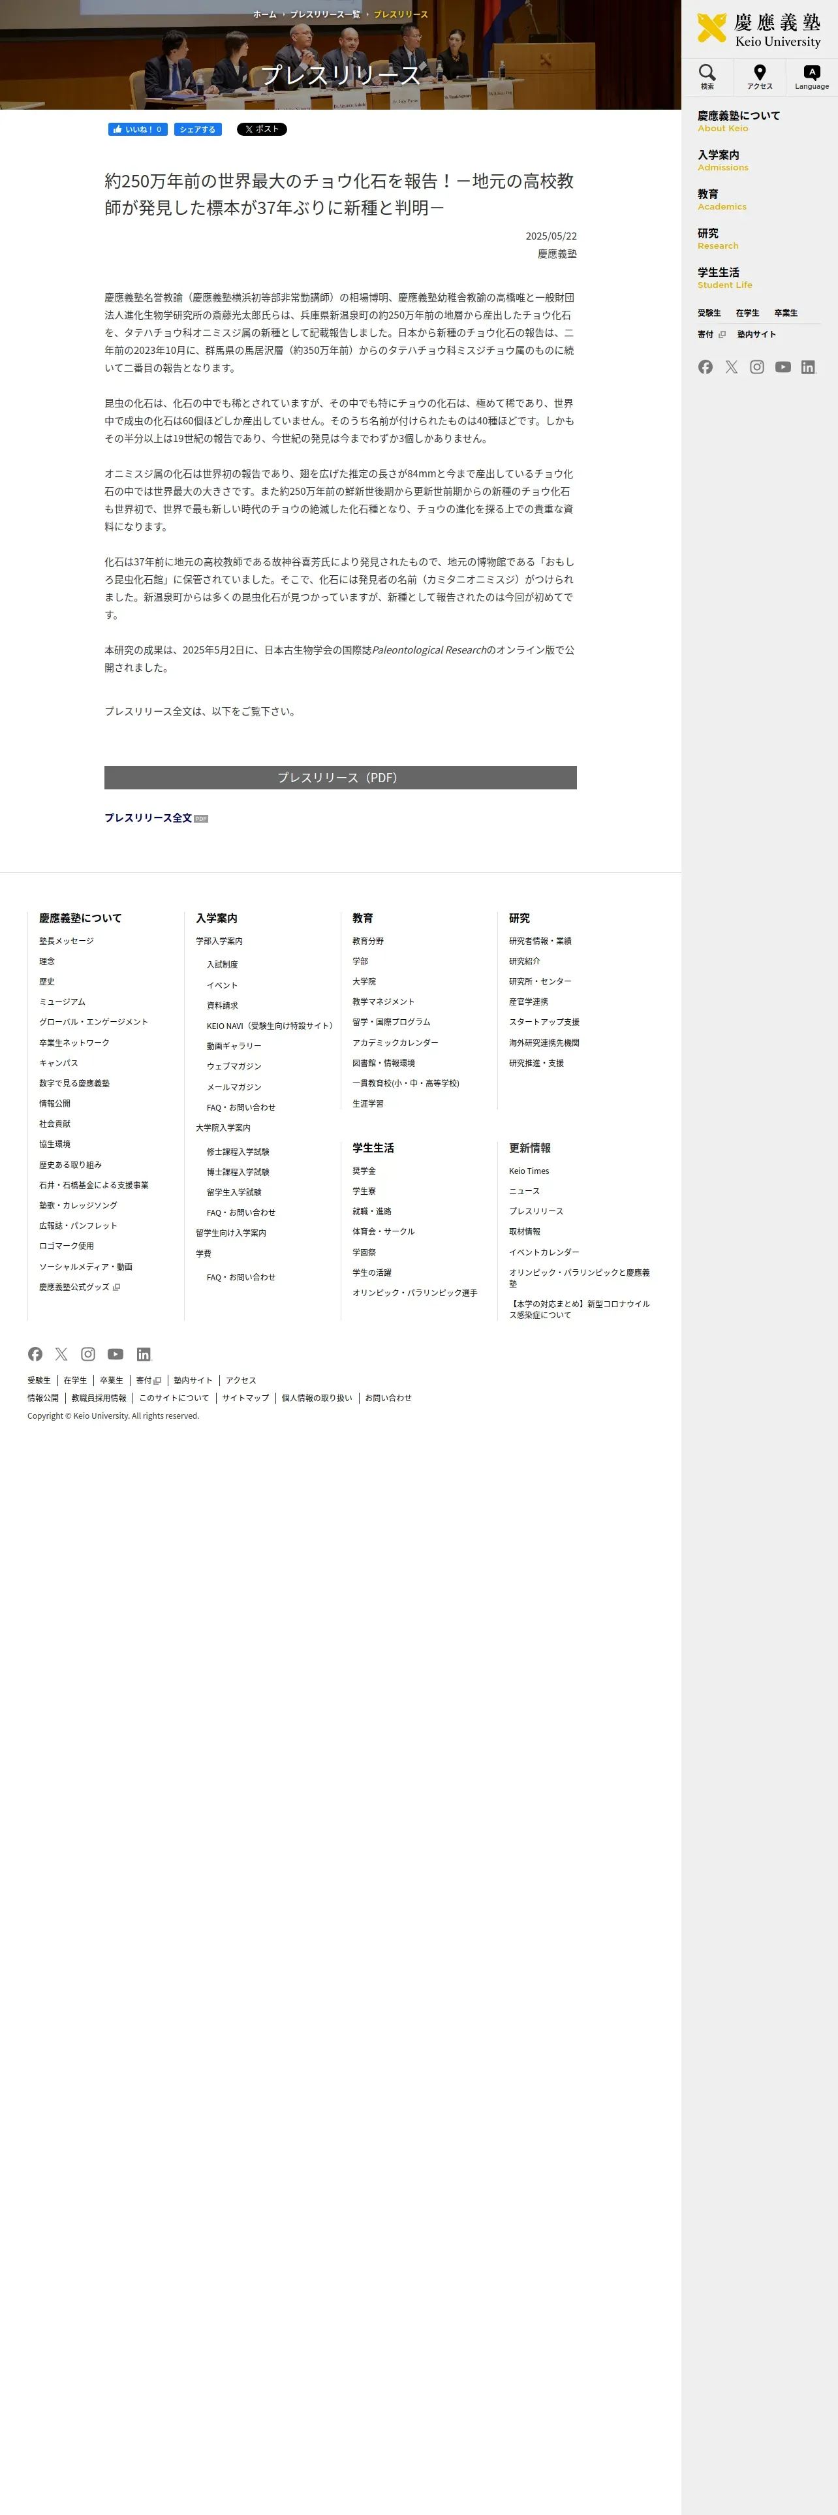Open X icon in footer
The height and width of the screenshot is (2515, 838).
click(x=61, y=1354)
